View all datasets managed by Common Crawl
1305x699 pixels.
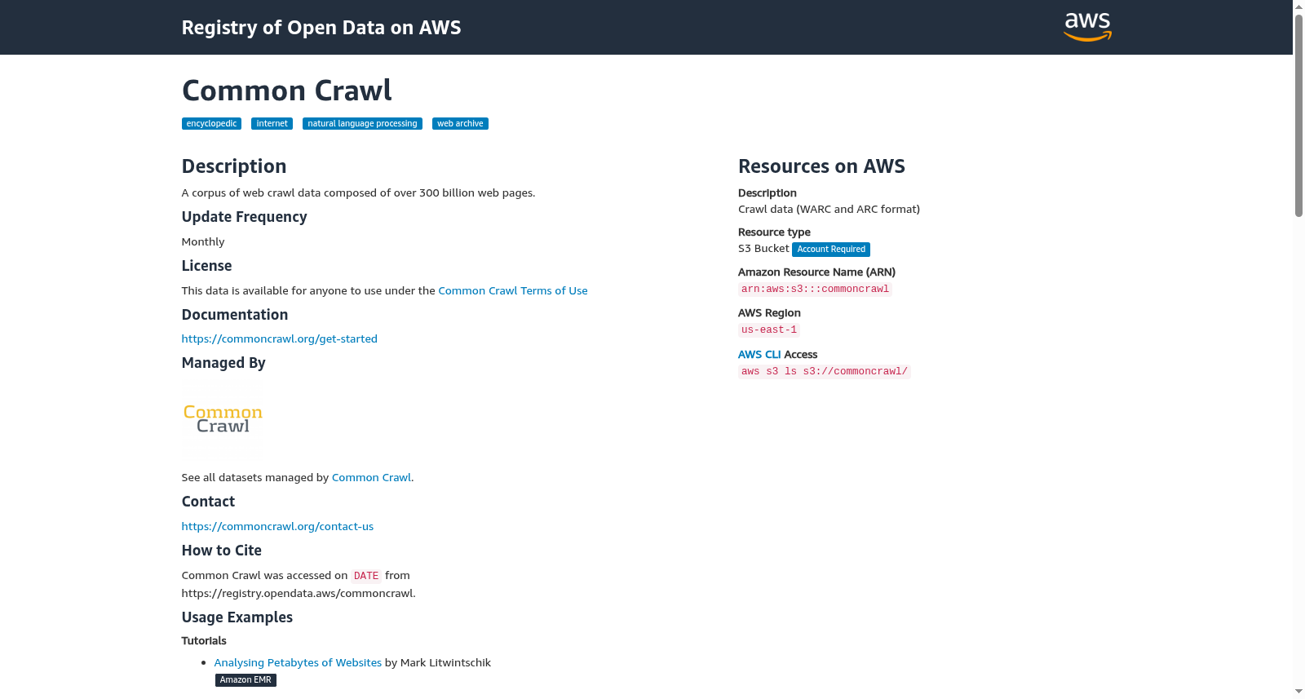point(371,477)
